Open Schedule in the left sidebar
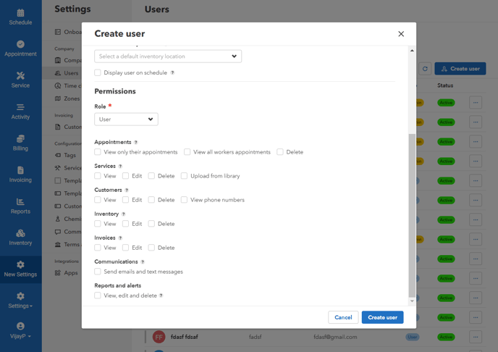This screenshot has width=498, height=352. pyautogui.click(x=20, y=17)
